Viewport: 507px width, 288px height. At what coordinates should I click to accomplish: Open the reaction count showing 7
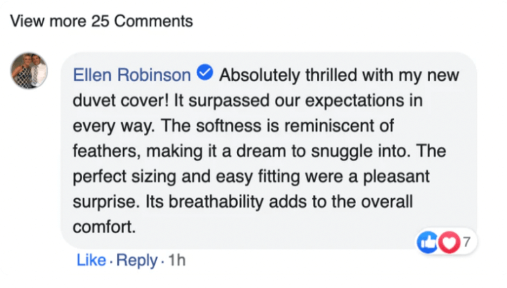pos(466,240)
